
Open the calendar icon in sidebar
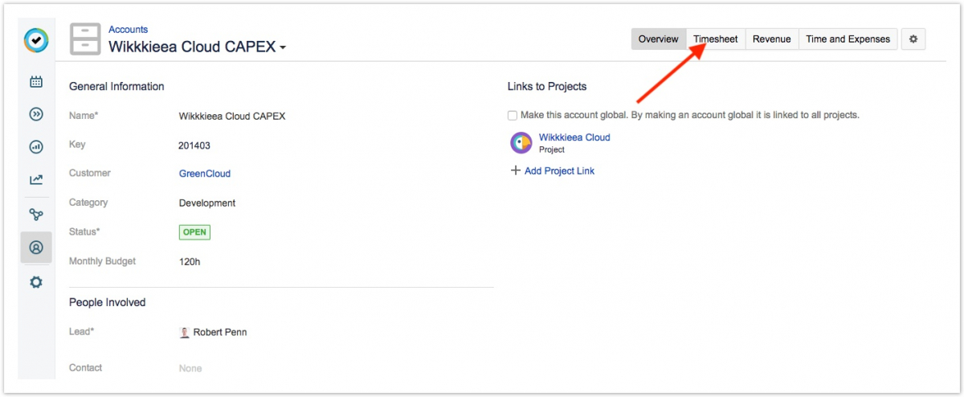pyautogui.click(x=36, y=81)
